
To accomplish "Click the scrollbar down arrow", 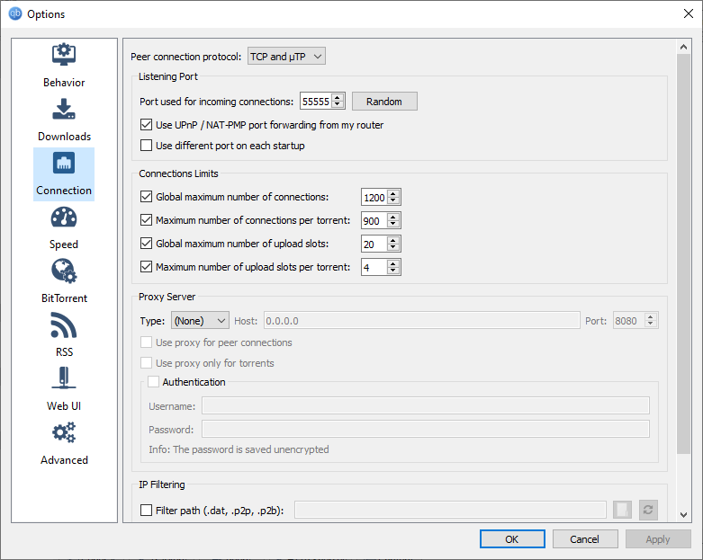I will (x=683, y=515).
